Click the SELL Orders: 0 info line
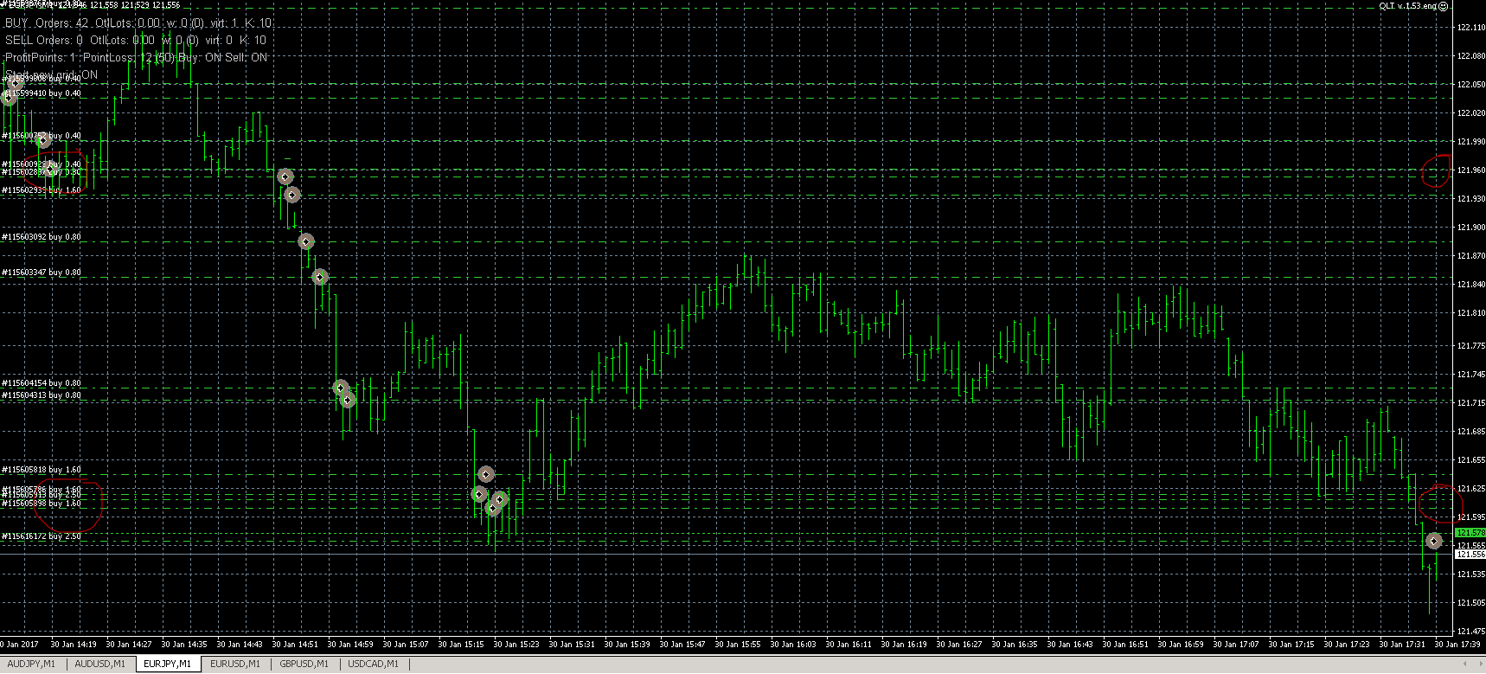 (136, 40)
